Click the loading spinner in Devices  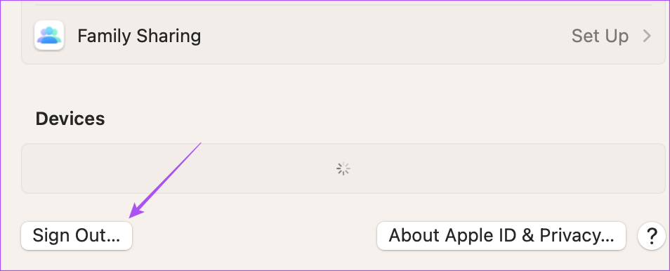343,168
